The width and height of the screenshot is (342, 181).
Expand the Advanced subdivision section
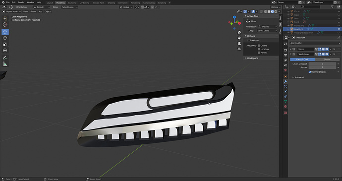coord(298,77)
